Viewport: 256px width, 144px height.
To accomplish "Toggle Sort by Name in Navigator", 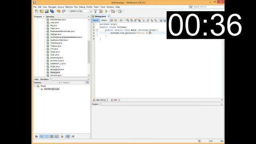I will (68, 136).
